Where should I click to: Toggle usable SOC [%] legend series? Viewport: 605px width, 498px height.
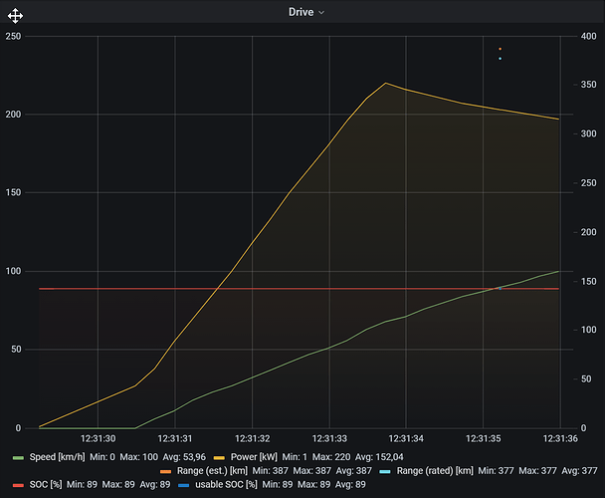tap(226, 484)
